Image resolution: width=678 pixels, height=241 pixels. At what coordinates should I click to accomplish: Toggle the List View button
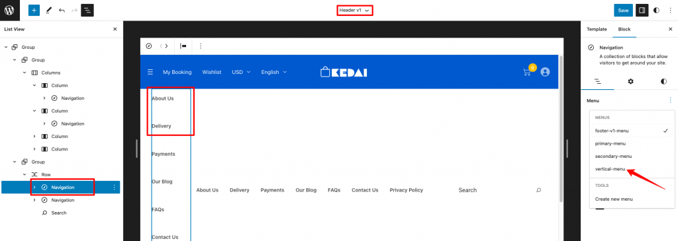click(x=87, y=10)
